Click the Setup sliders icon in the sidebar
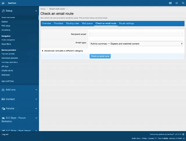186x141 pixels. 3,11
